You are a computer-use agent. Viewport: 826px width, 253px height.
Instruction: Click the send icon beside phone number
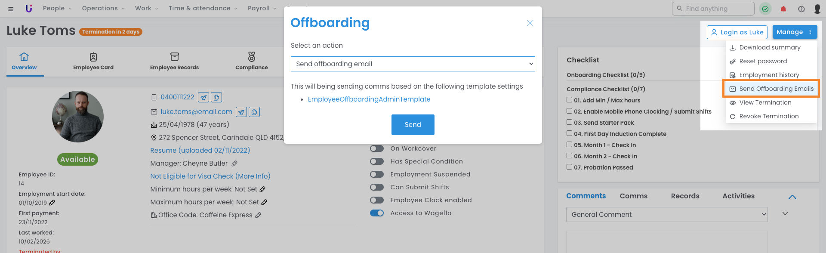203,97
